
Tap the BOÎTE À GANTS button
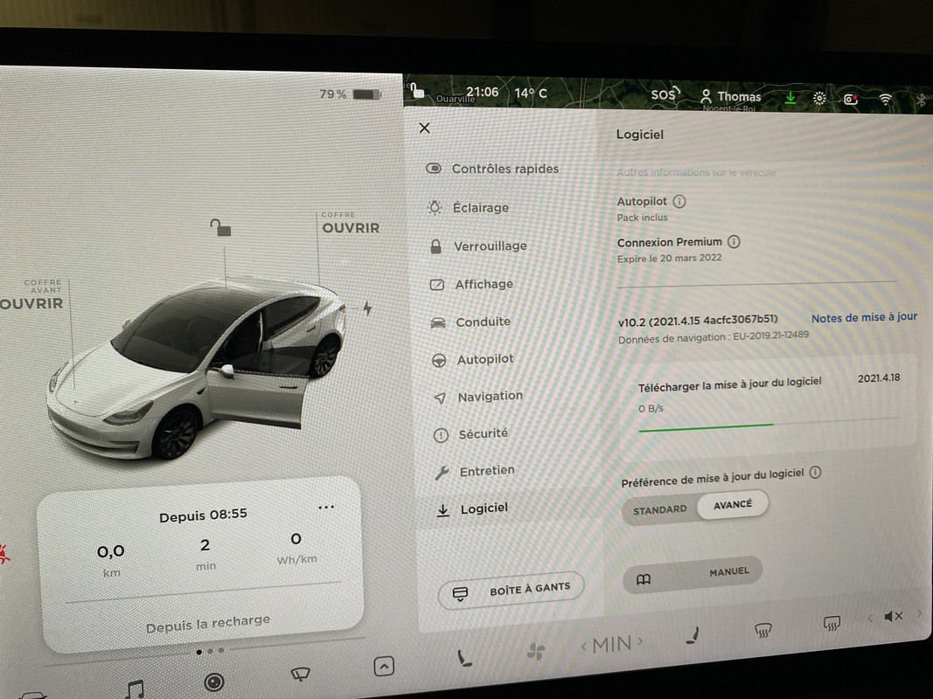[512, 590]
